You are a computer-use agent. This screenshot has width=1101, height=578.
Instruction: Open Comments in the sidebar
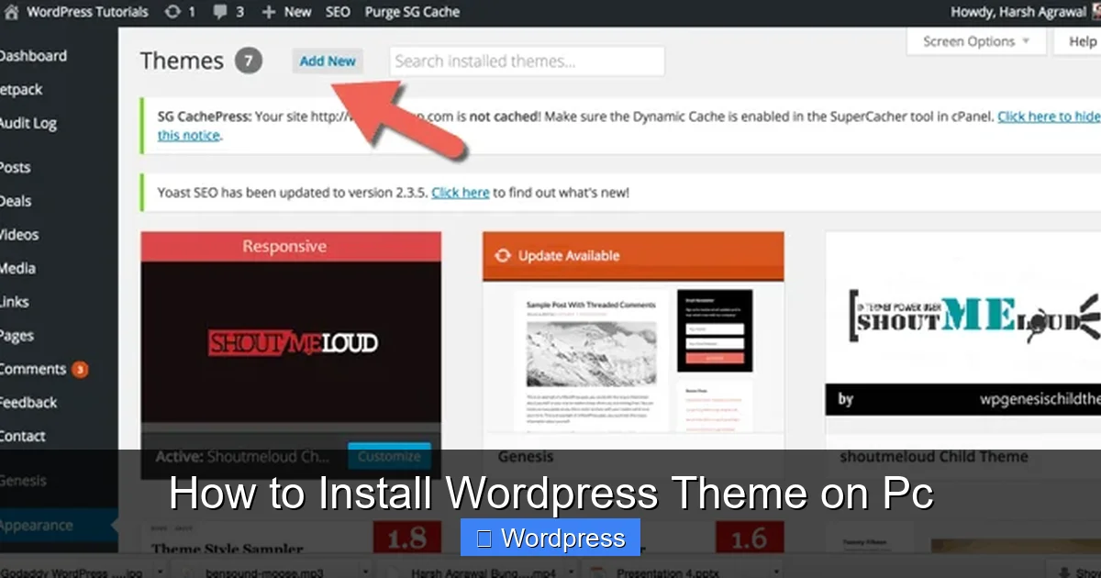pos(33,369)
